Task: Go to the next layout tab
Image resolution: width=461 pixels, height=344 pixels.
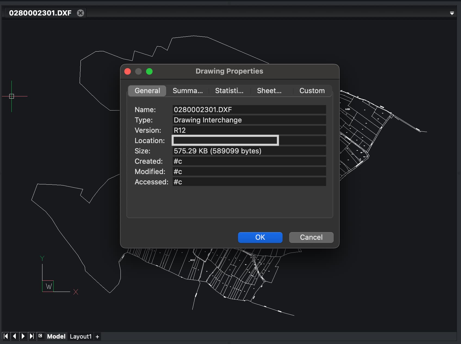Action: coord(23,336)
